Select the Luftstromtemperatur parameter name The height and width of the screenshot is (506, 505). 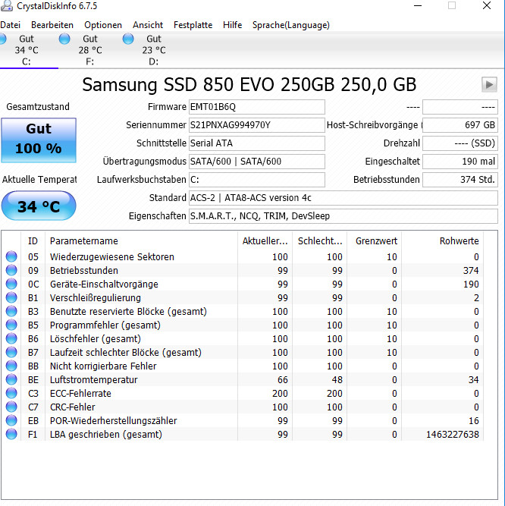[94, 380]
